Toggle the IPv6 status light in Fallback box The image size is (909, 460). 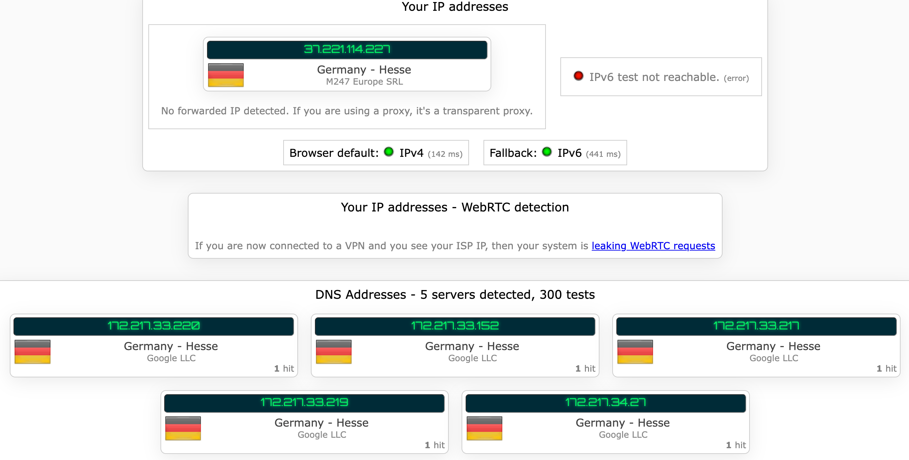point(547,152)
